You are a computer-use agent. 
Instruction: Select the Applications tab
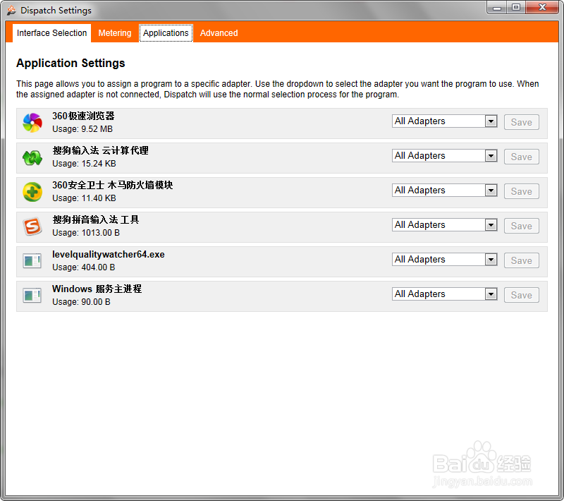pos(166,33)
